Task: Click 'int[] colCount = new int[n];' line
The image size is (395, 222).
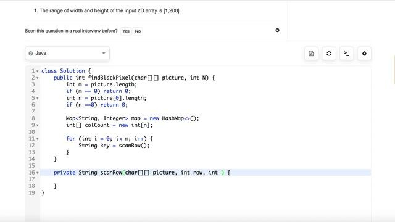Action: tap(109, 125)
